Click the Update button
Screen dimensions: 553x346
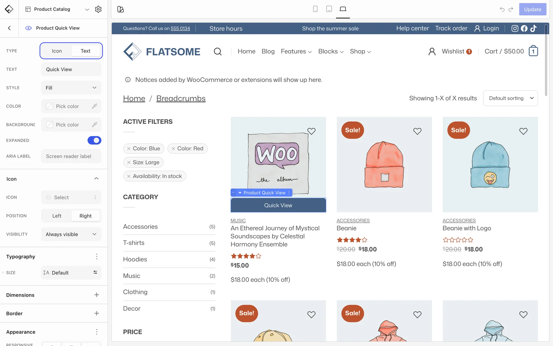532,9
